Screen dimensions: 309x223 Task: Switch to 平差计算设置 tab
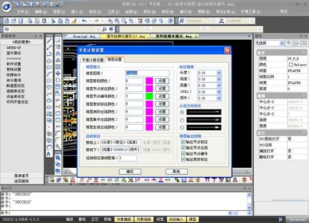(x=93, y=60)
